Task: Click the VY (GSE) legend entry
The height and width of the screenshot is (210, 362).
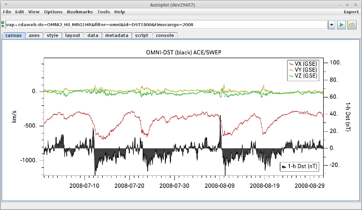Action: [303, 70]
